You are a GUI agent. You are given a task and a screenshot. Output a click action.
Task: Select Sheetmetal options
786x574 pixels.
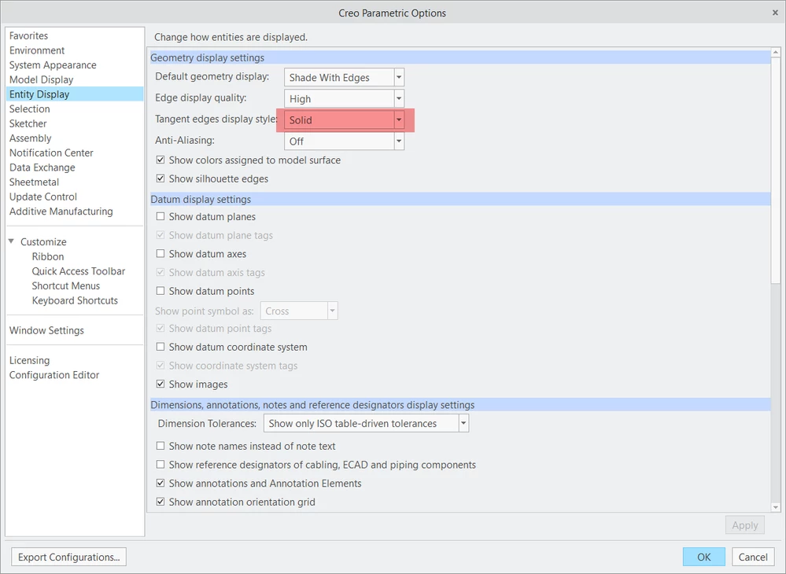[34, 182]
